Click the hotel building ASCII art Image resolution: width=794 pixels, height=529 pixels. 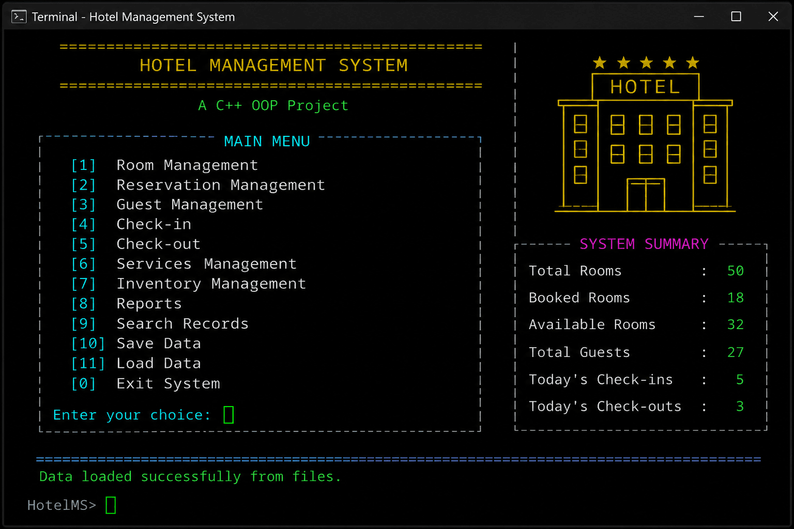coord(645,134)
